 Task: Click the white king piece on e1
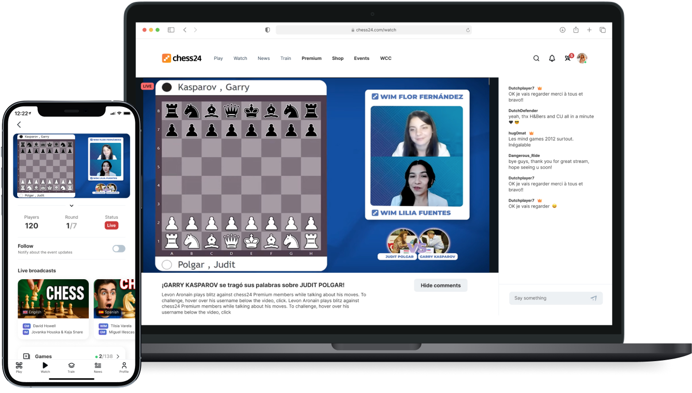[x=251, y=240]
